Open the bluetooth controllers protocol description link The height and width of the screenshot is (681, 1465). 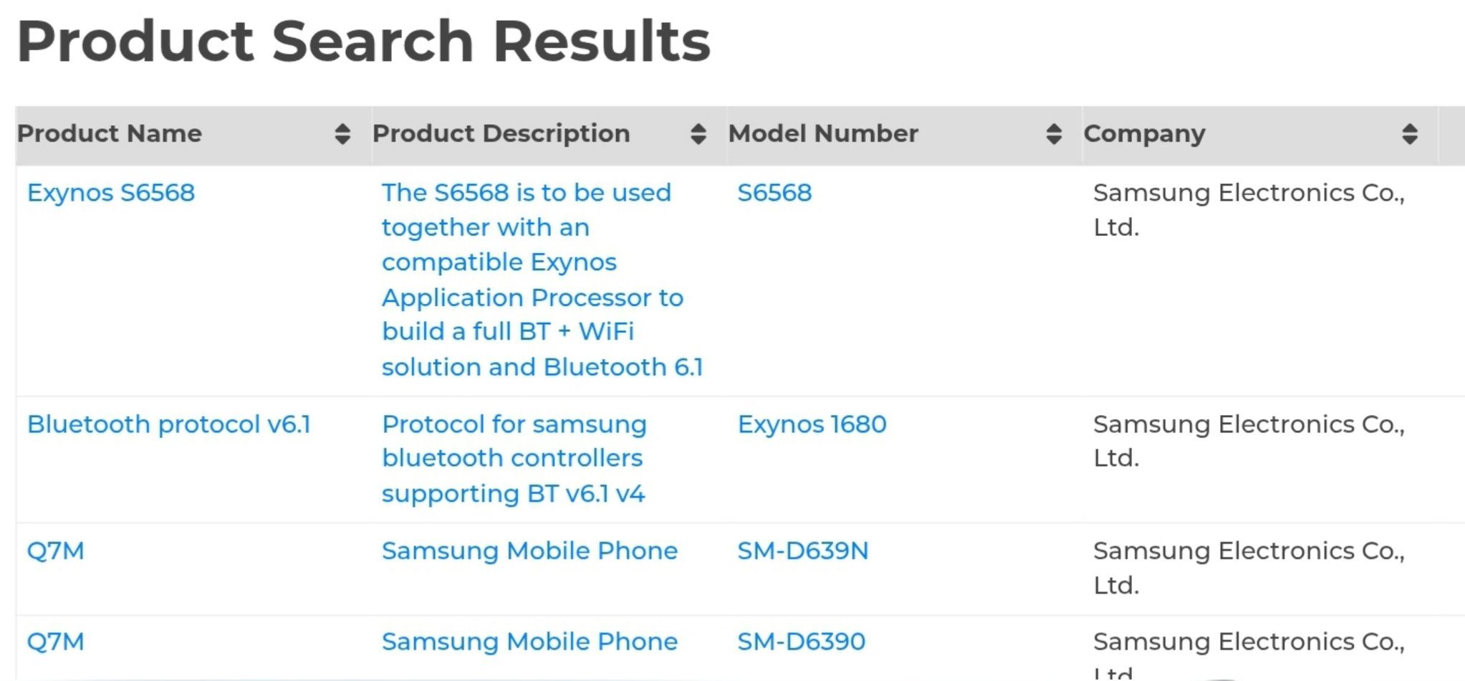(x=514, y=458)
